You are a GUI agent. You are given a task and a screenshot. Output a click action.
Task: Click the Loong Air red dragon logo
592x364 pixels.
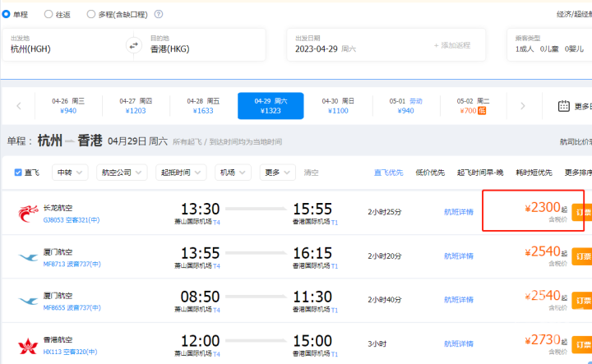[x=28, y=214]
